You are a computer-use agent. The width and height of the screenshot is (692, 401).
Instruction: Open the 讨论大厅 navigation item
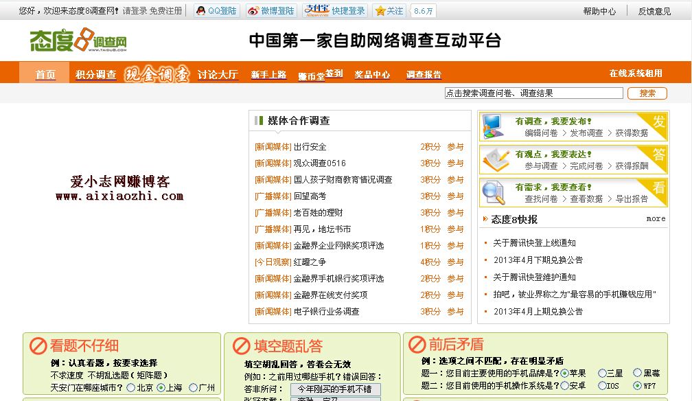point(218,75)
